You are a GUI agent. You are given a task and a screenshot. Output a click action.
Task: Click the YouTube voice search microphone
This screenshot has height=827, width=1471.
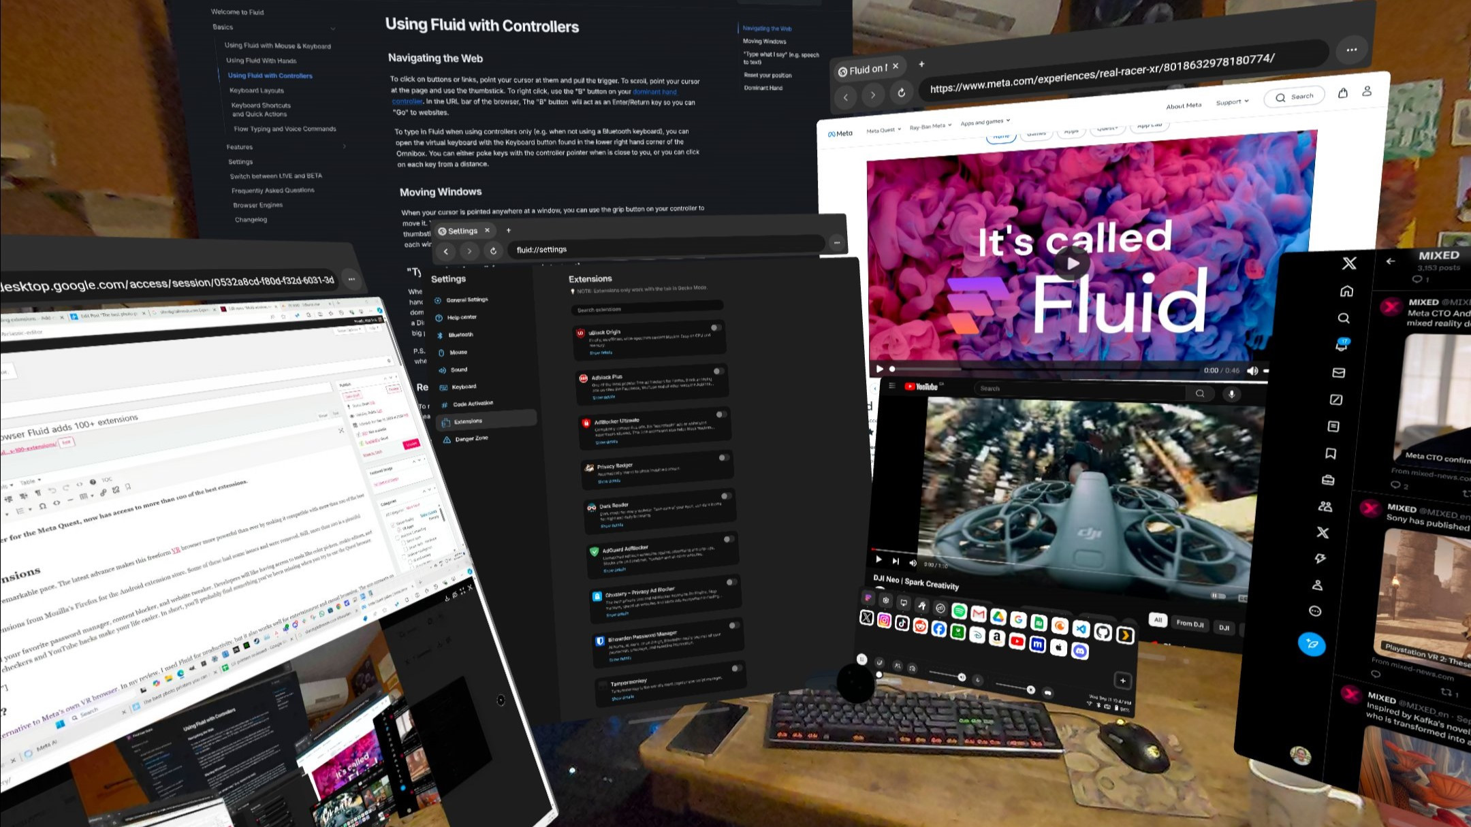pyautogui.click(x=1231, y=394)
